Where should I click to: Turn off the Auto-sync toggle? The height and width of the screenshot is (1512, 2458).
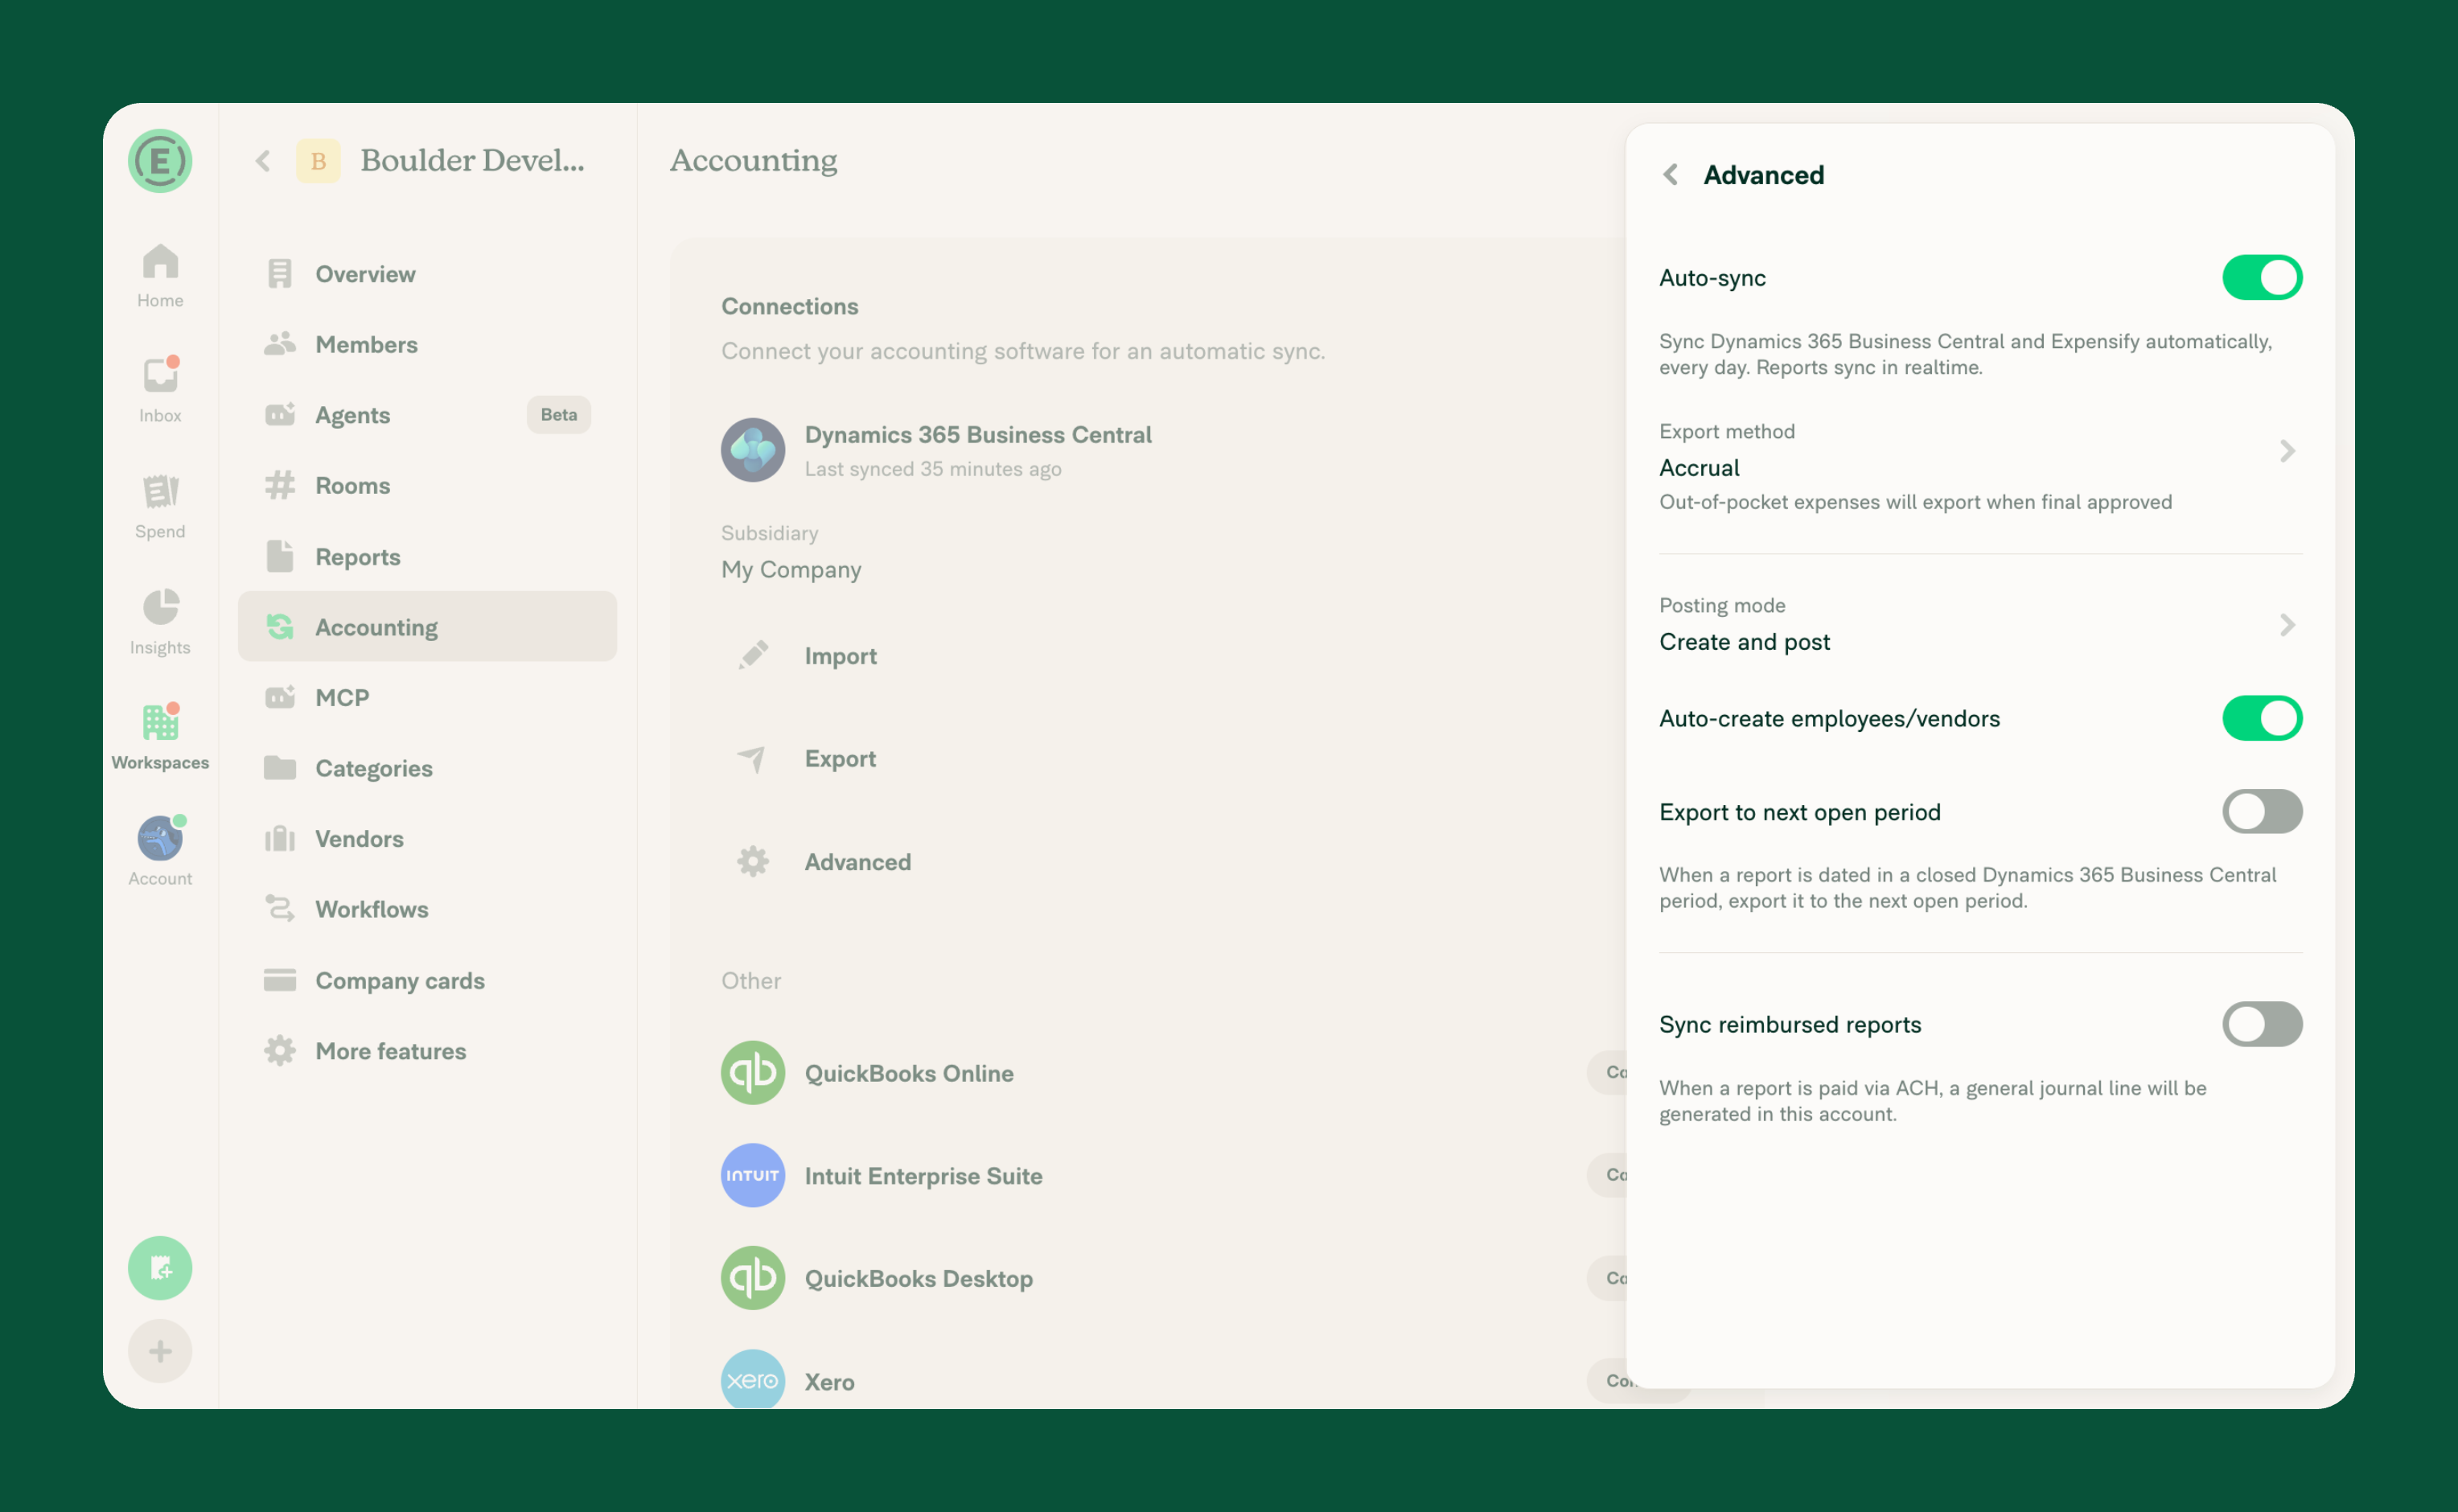point(2262,277)
